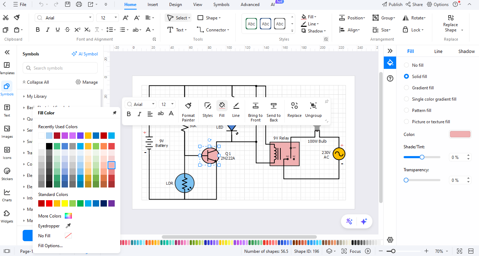479x256 pixels.
Task: Adjust the Shade/Tint slider handle
Action: pos(422,157)
